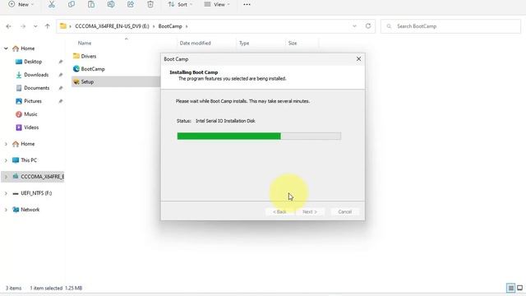Click the pin icon next to Desktop
This screenshot has height=296, width=526.
(x=60, y=62)
